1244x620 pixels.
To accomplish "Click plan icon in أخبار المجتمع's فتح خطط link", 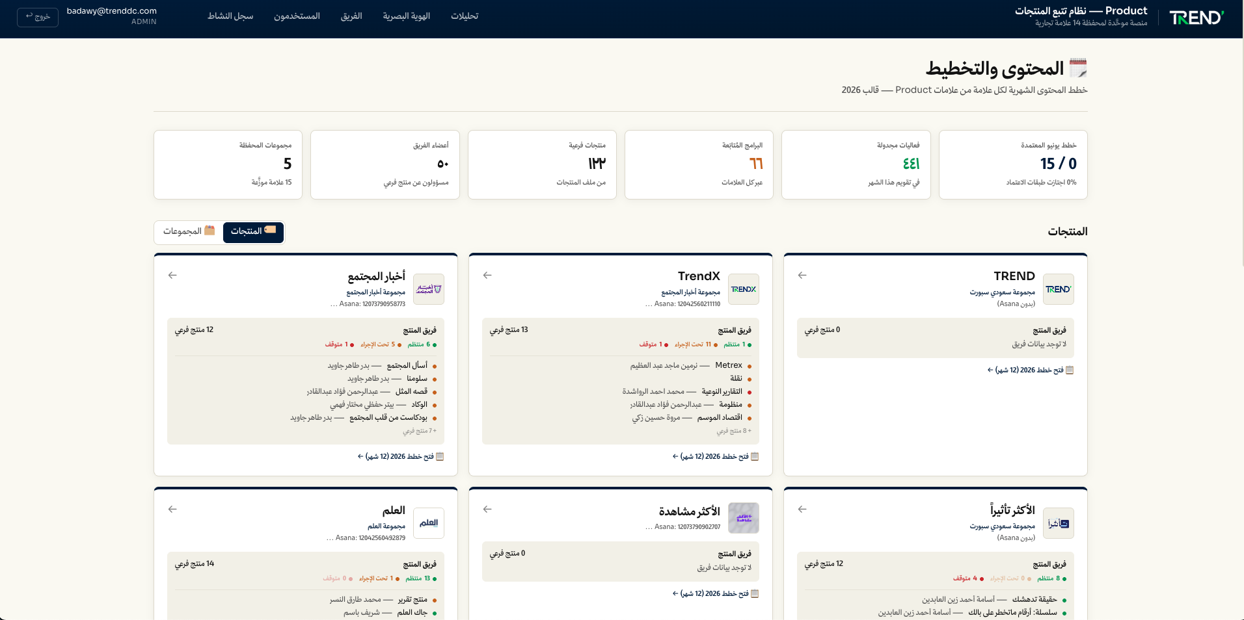I will 440,456.
